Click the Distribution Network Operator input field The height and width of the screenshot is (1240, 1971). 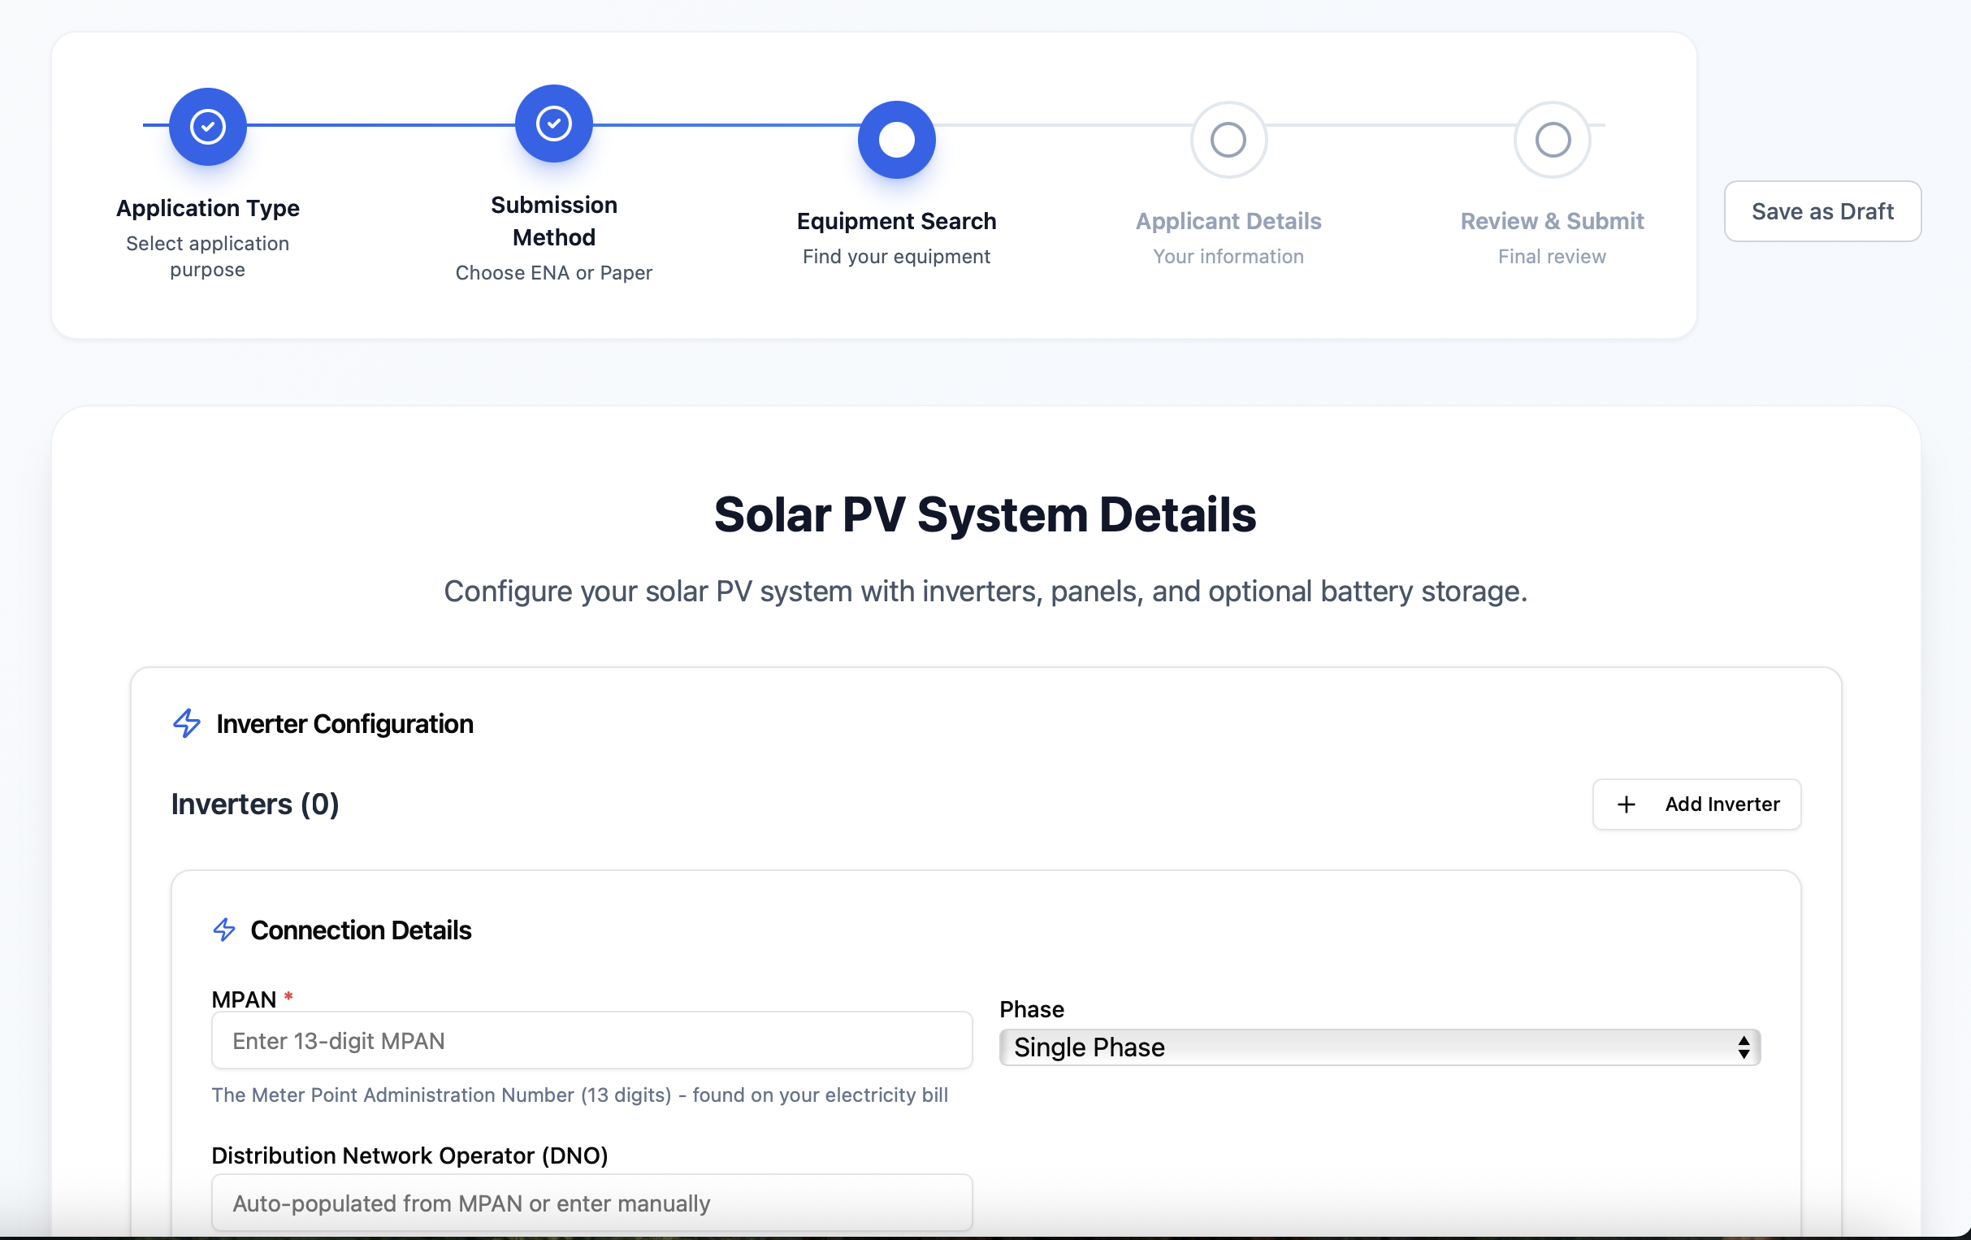[591, 1203]
